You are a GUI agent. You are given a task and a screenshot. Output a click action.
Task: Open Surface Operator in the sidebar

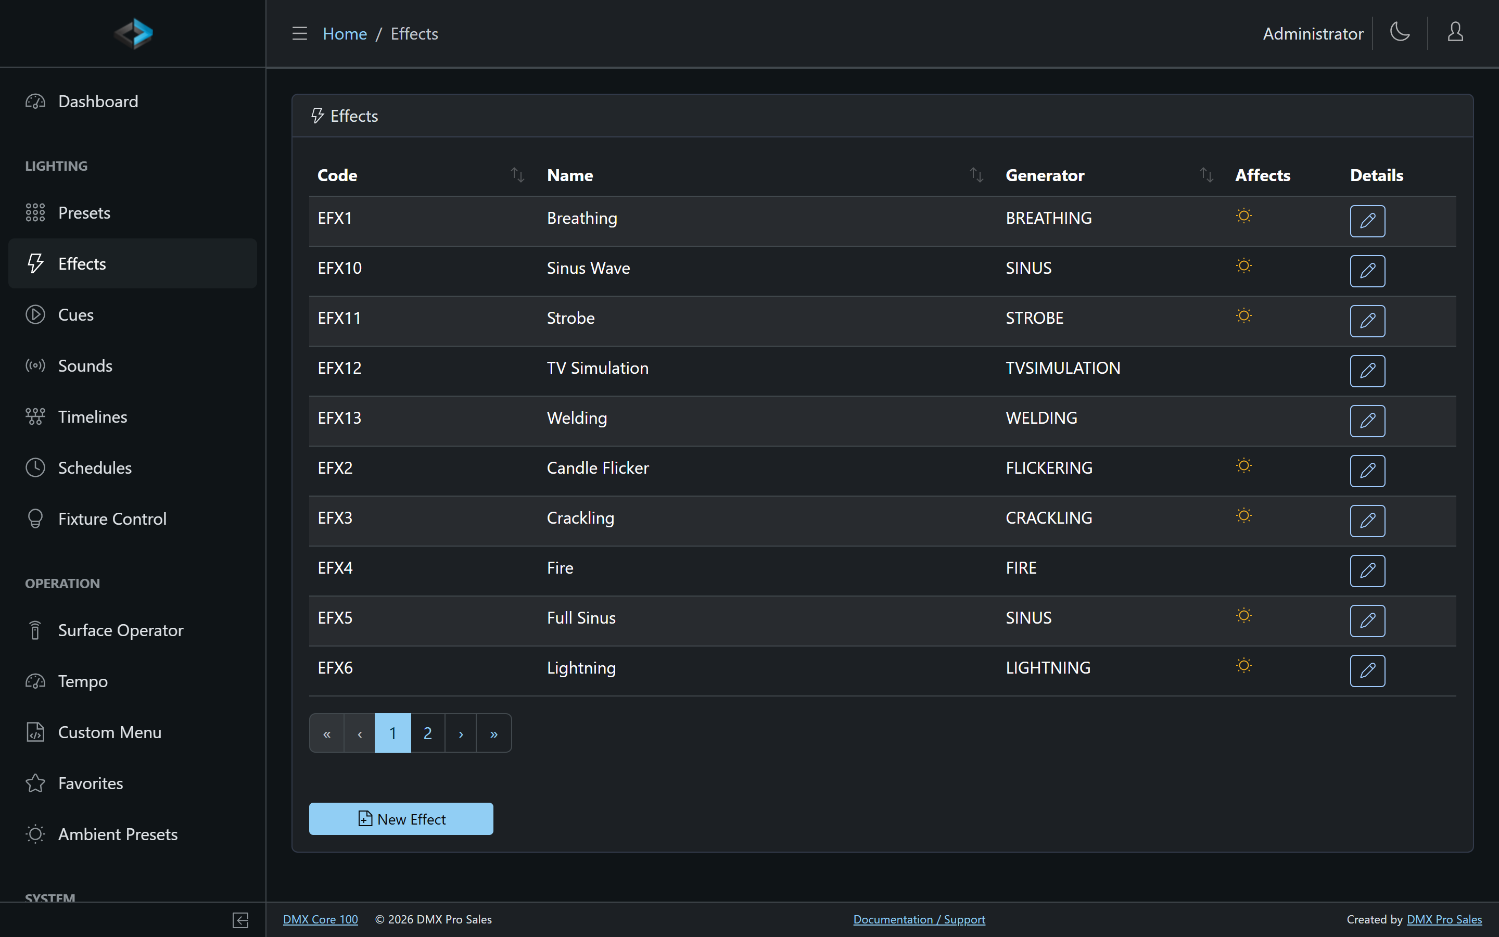tap(133, 630)
